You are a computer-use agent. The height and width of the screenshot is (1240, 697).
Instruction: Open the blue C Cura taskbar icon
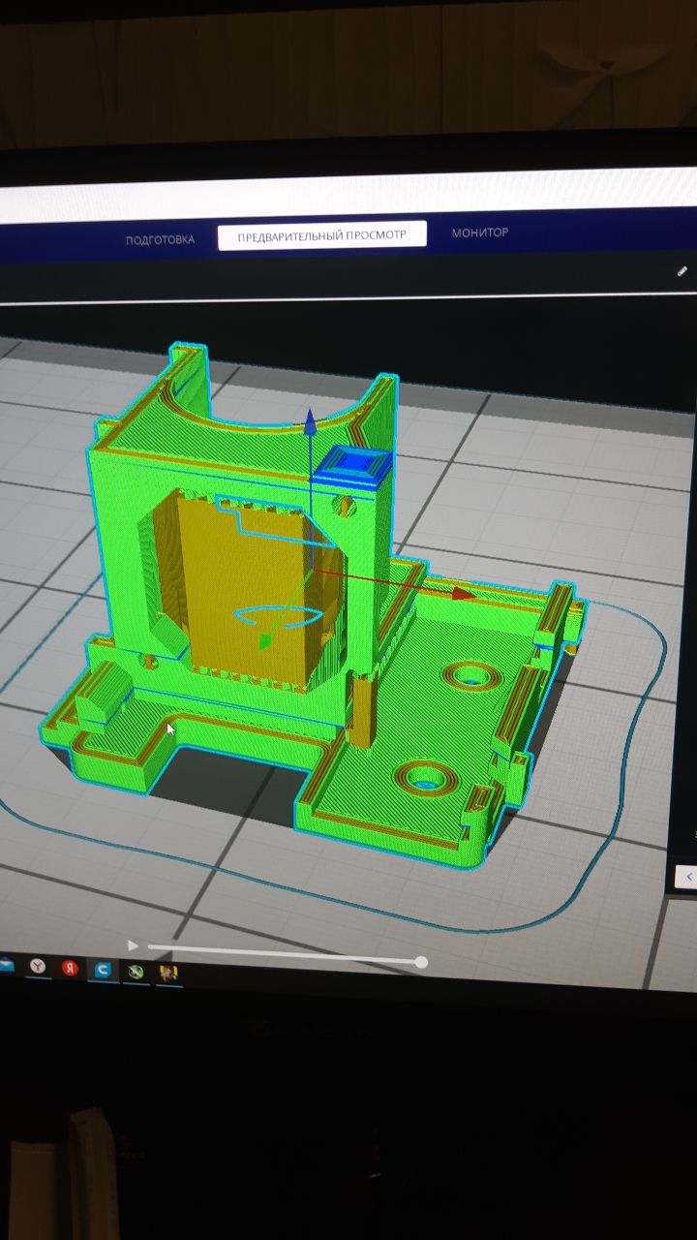103,970
